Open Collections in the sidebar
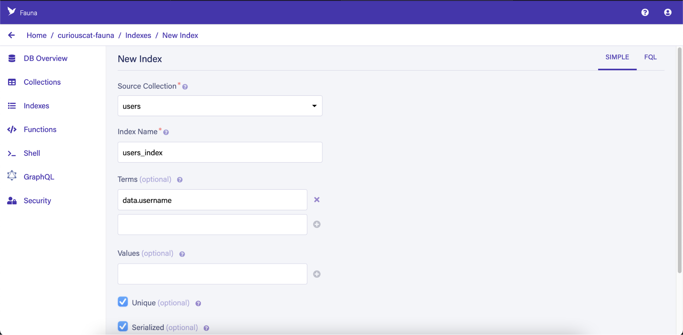The height and width of the screenshot is (335, 683). tap(42, 82)
